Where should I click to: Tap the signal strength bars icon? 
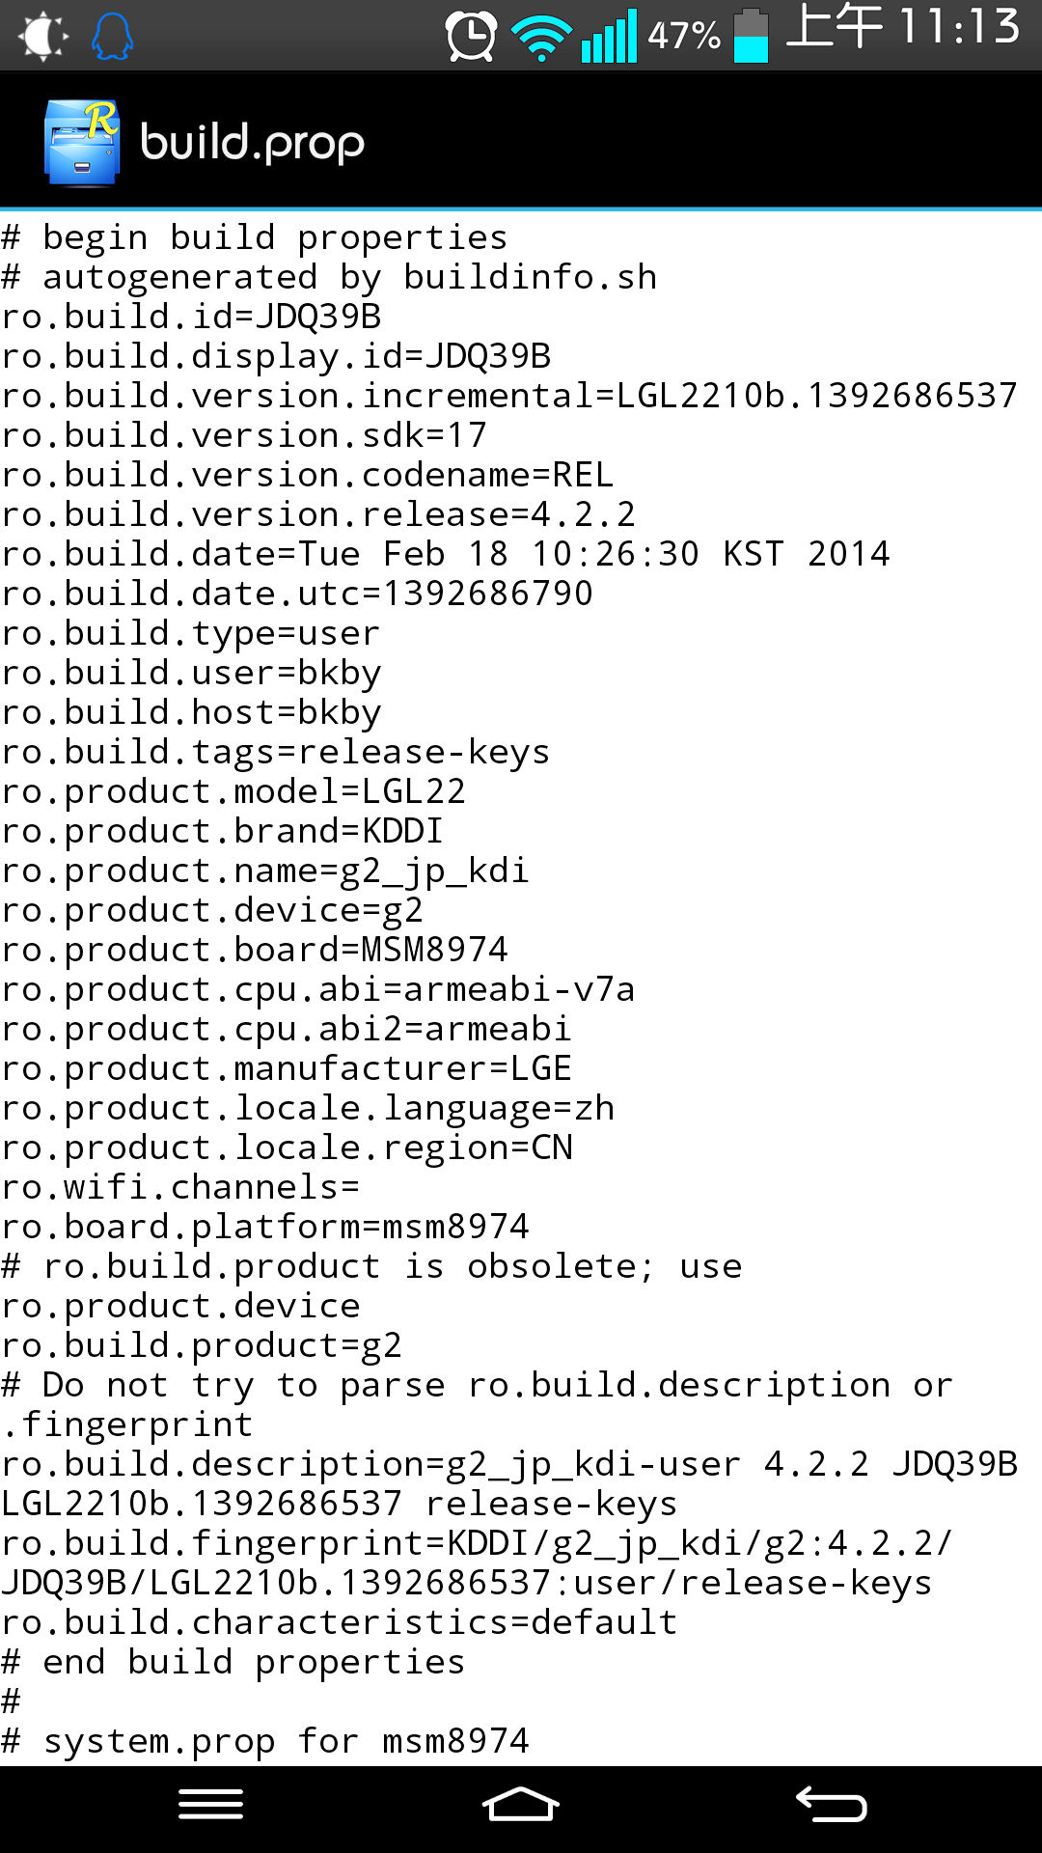click(609, 36)
